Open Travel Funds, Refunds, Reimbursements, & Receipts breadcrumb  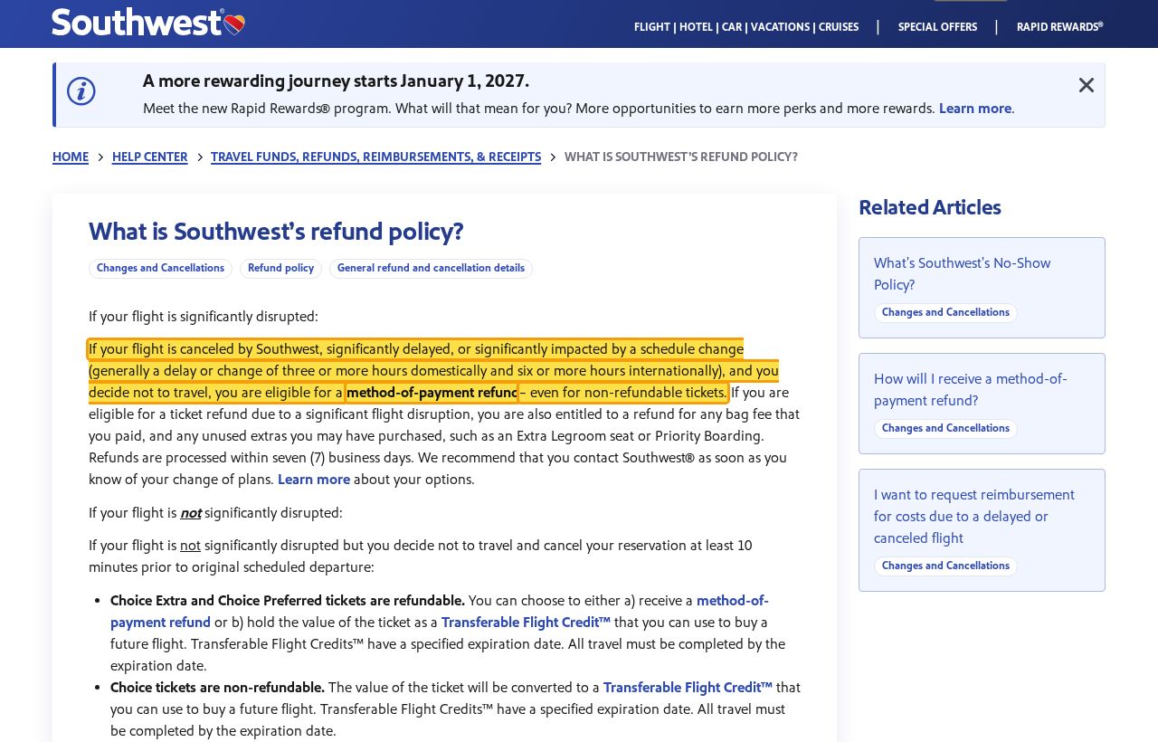tap(375, 157)
